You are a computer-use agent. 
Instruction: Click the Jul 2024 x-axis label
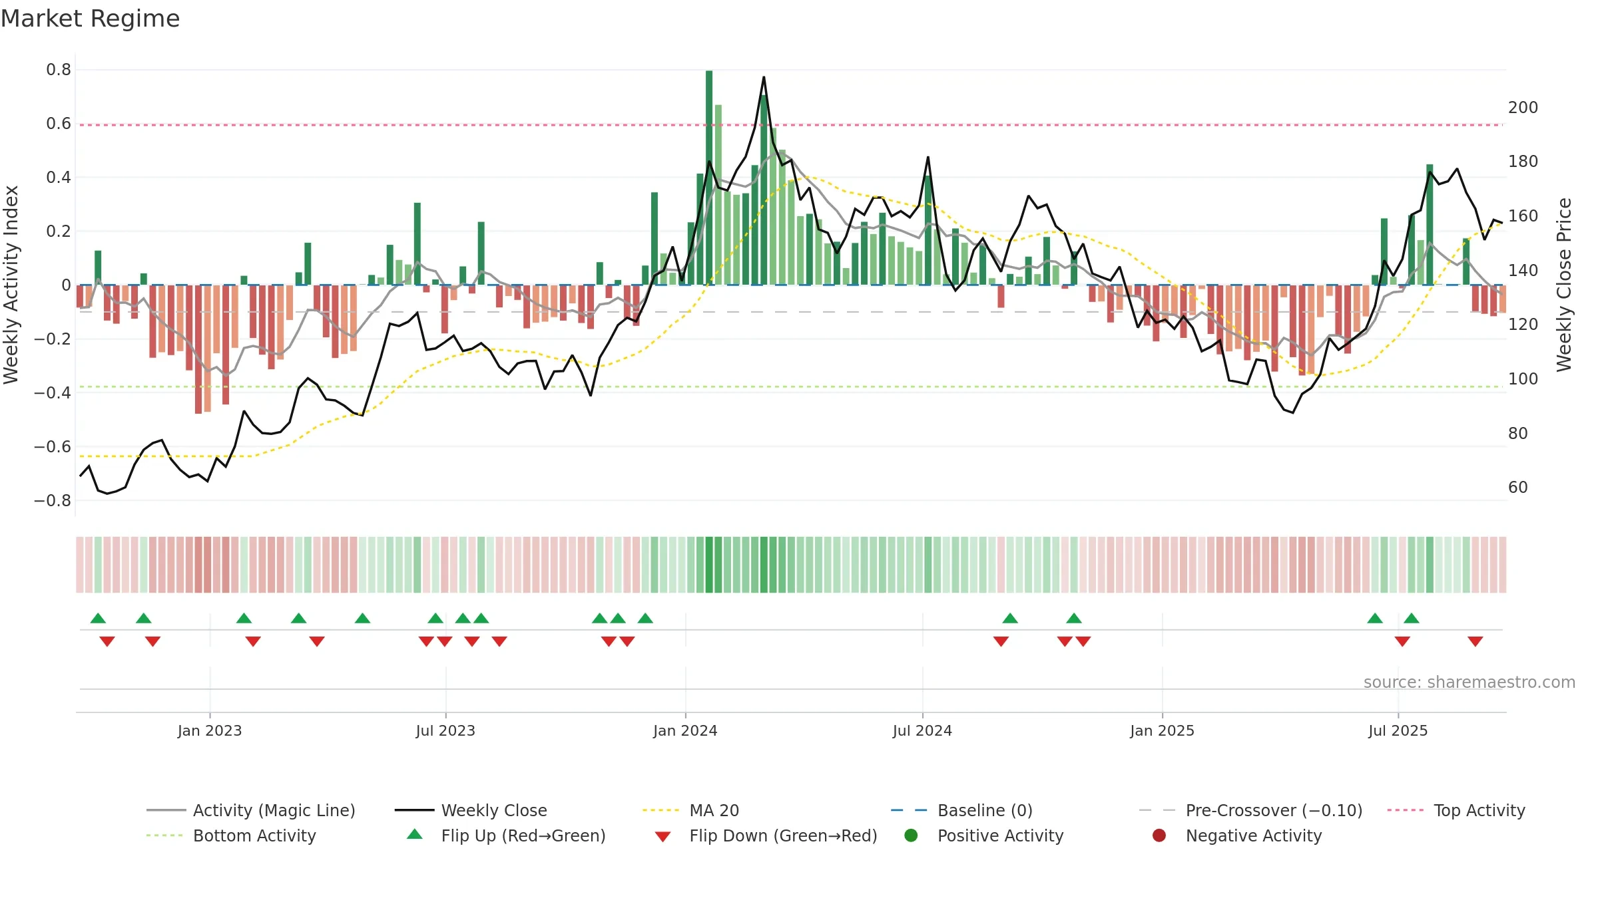922,730
